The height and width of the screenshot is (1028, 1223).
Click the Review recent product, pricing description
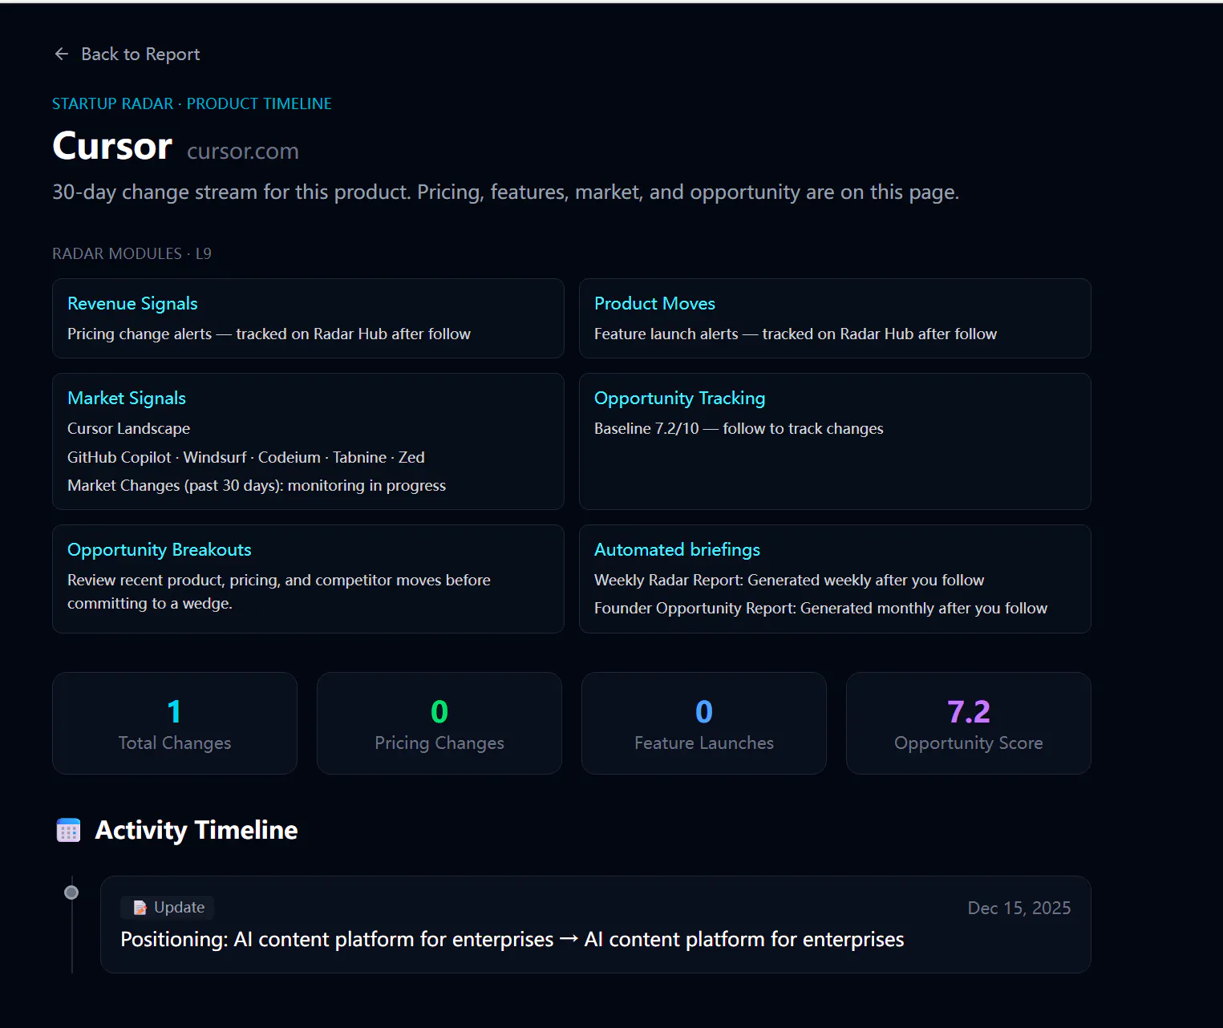point(279,591)
